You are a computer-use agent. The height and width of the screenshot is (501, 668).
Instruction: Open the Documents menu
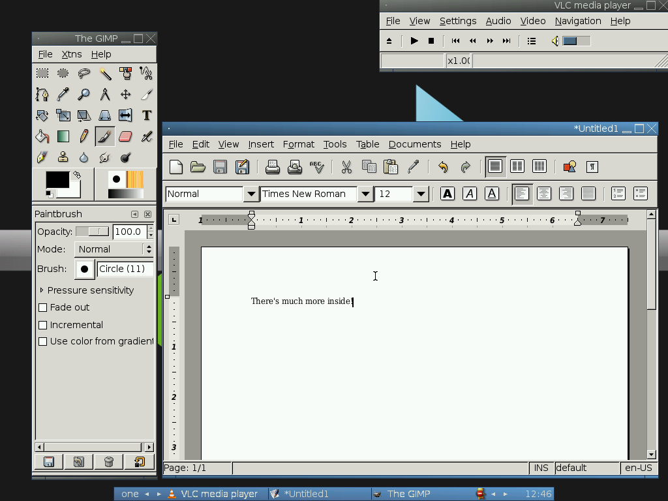click(x=415, y=144)
